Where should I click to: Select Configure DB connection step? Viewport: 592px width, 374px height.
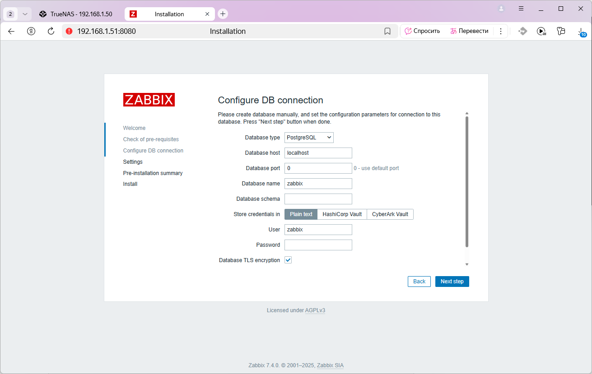154,151
